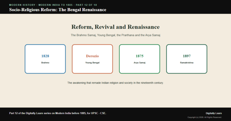Select the Derozio Young Bengal card
This screenshot has height=121, width=231.
coord(92,59)
